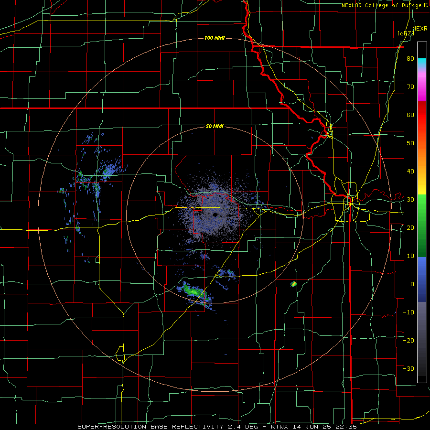Click the 10 value on color scale
Screen dimensions: 430x430
point(410,256)
